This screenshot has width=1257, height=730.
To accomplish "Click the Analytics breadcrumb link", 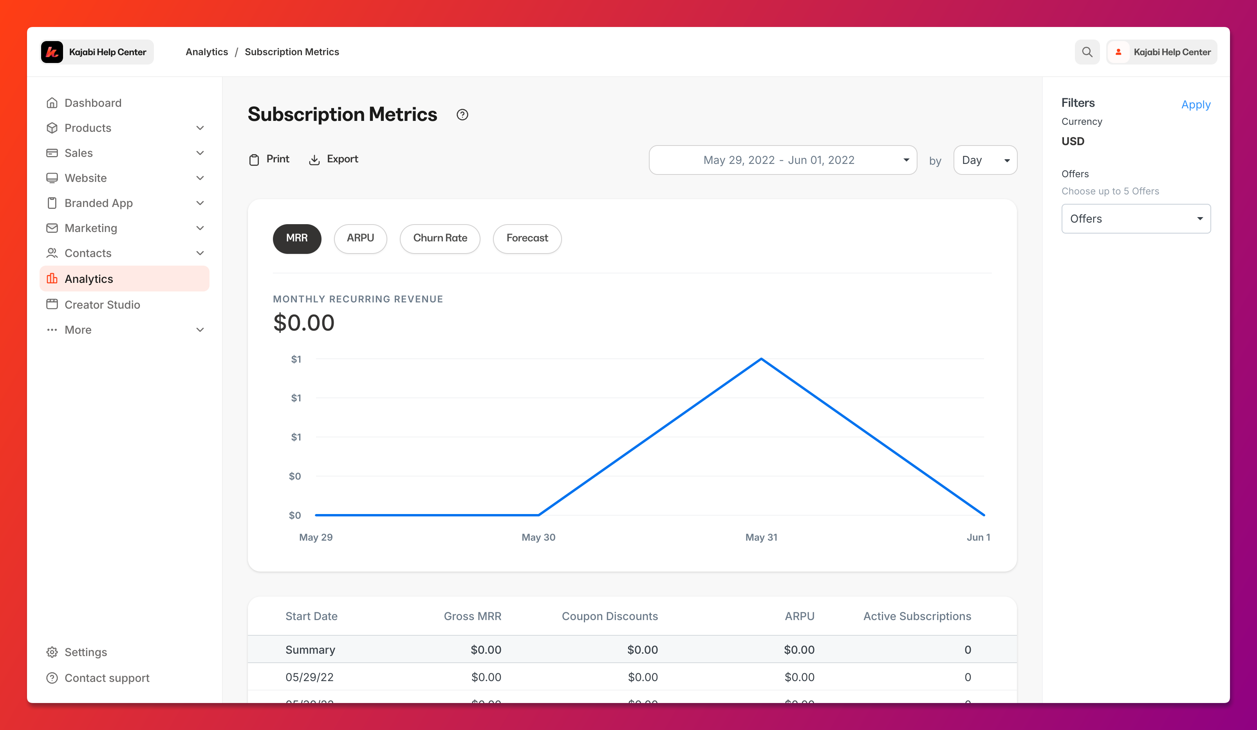I will (206, 52).
